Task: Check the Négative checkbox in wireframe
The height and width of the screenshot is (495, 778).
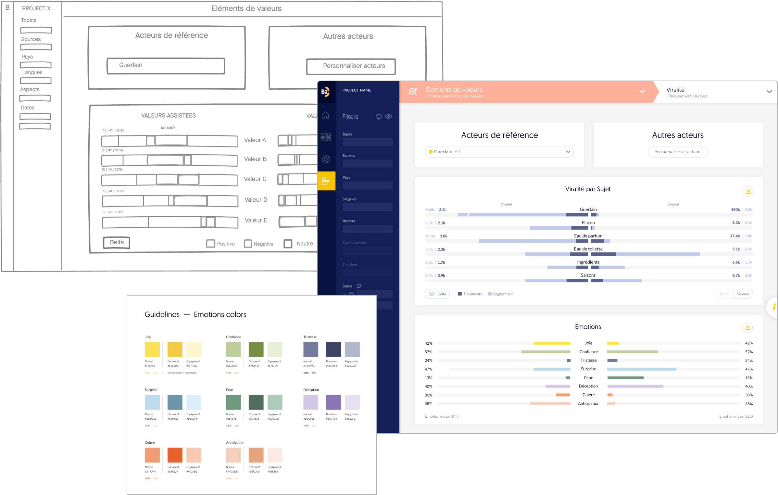Action: tap(248, 244)
